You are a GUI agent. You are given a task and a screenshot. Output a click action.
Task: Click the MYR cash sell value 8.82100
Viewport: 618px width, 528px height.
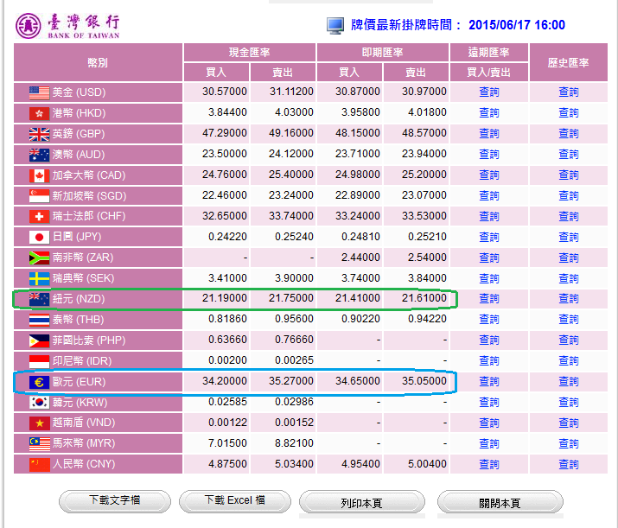click(294, 443)
